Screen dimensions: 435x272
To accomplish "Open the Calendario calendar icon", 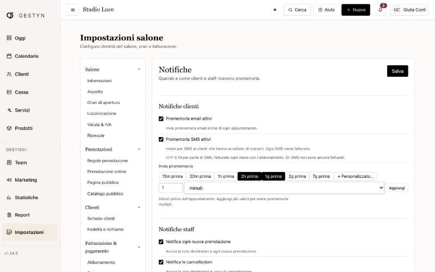I will tap(9, 56).
